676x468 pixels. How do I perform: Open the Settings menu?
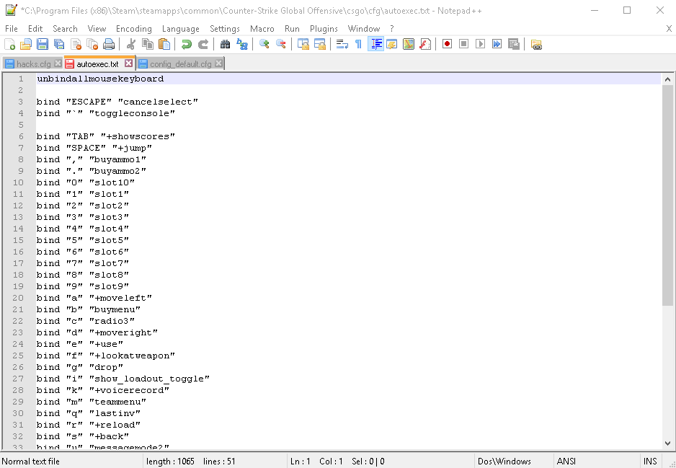click(x=225, y=28)
